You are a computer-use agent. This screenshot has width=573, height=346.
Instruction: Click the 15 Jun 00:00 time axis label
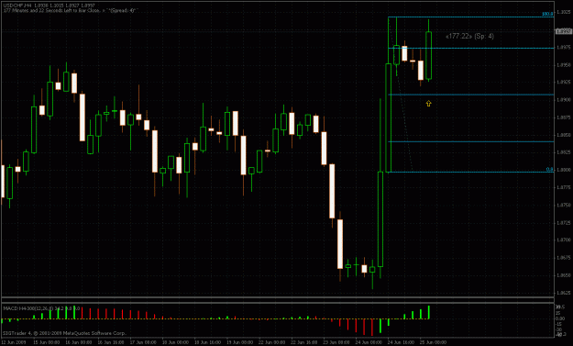tap(47, 342)
